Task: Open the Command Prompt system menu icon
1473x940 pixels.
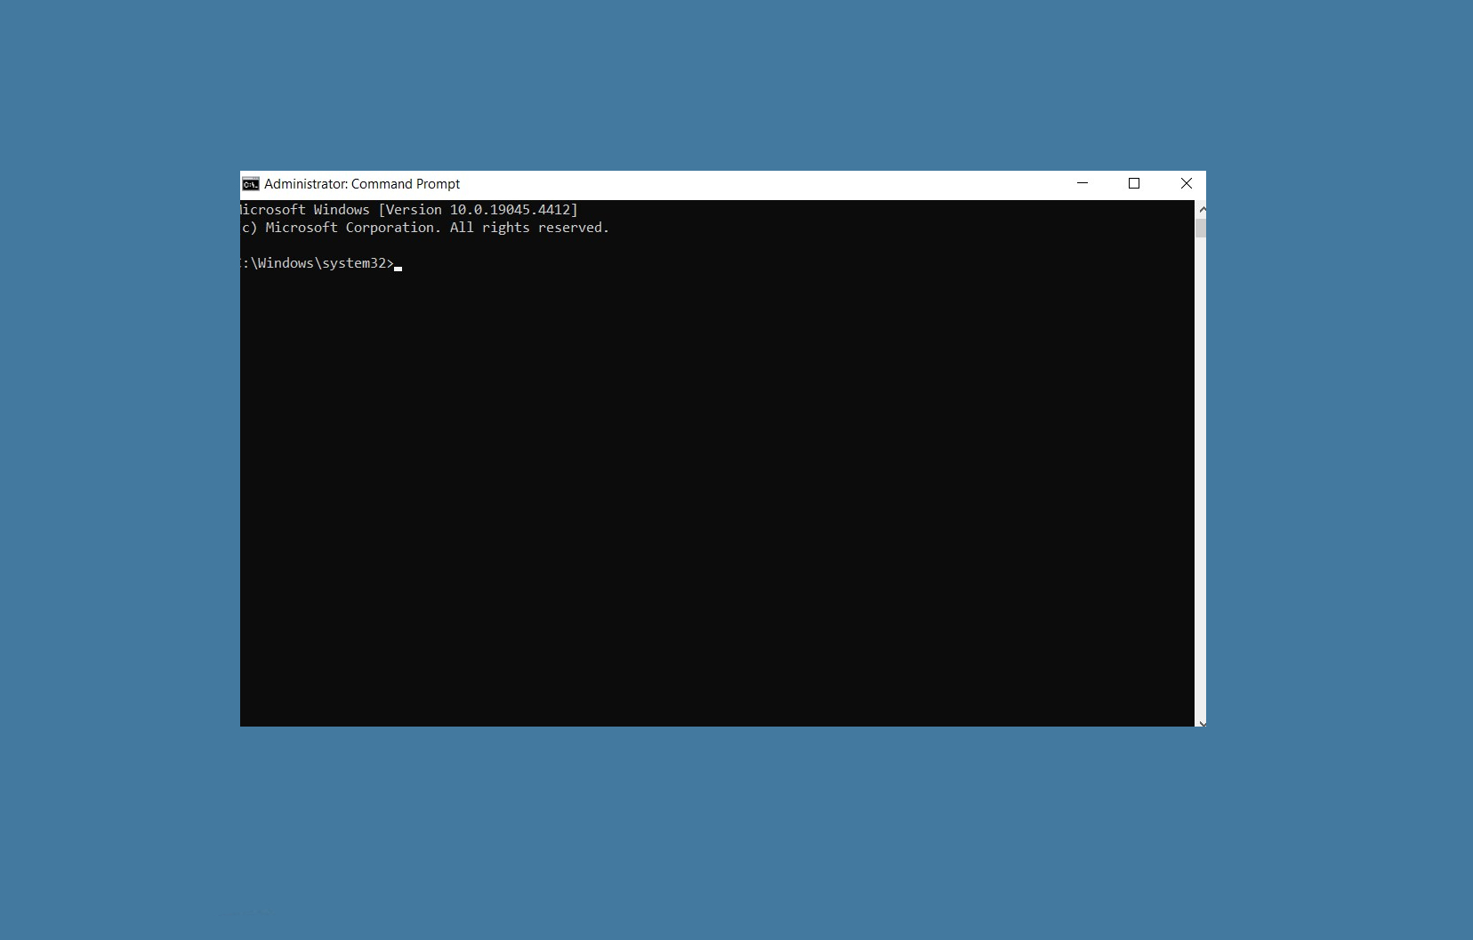Action: (251, 184)
